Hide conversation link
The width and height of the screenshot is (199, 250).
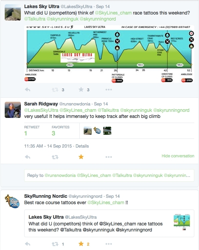tap(178, 156)
